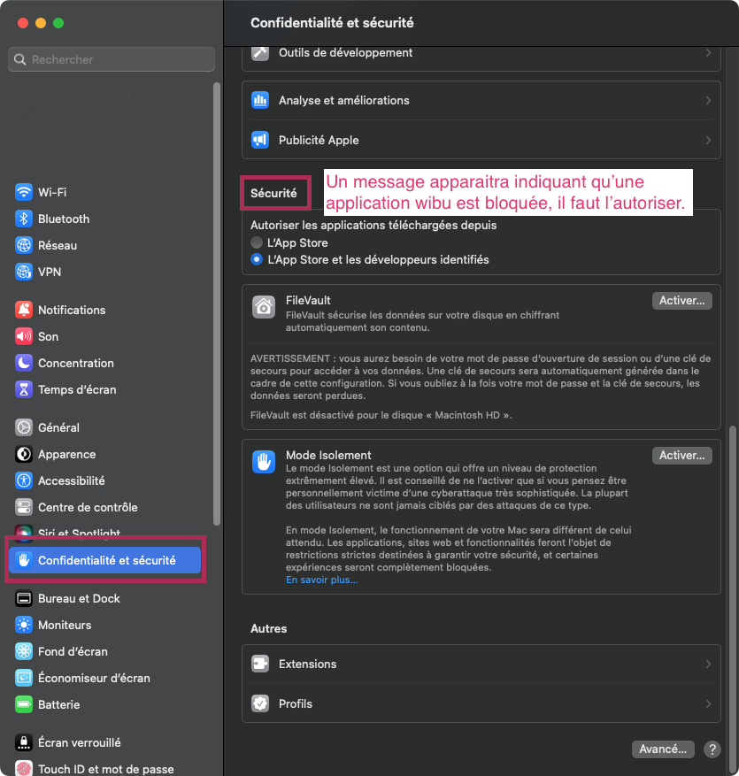Activate Mode Isolement with Activer button
This screenshot has height=776, width=739.
[682, 456]
